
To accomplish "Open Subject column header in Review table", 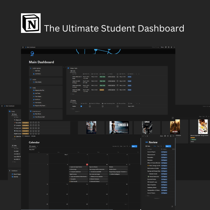I will 164,149.
